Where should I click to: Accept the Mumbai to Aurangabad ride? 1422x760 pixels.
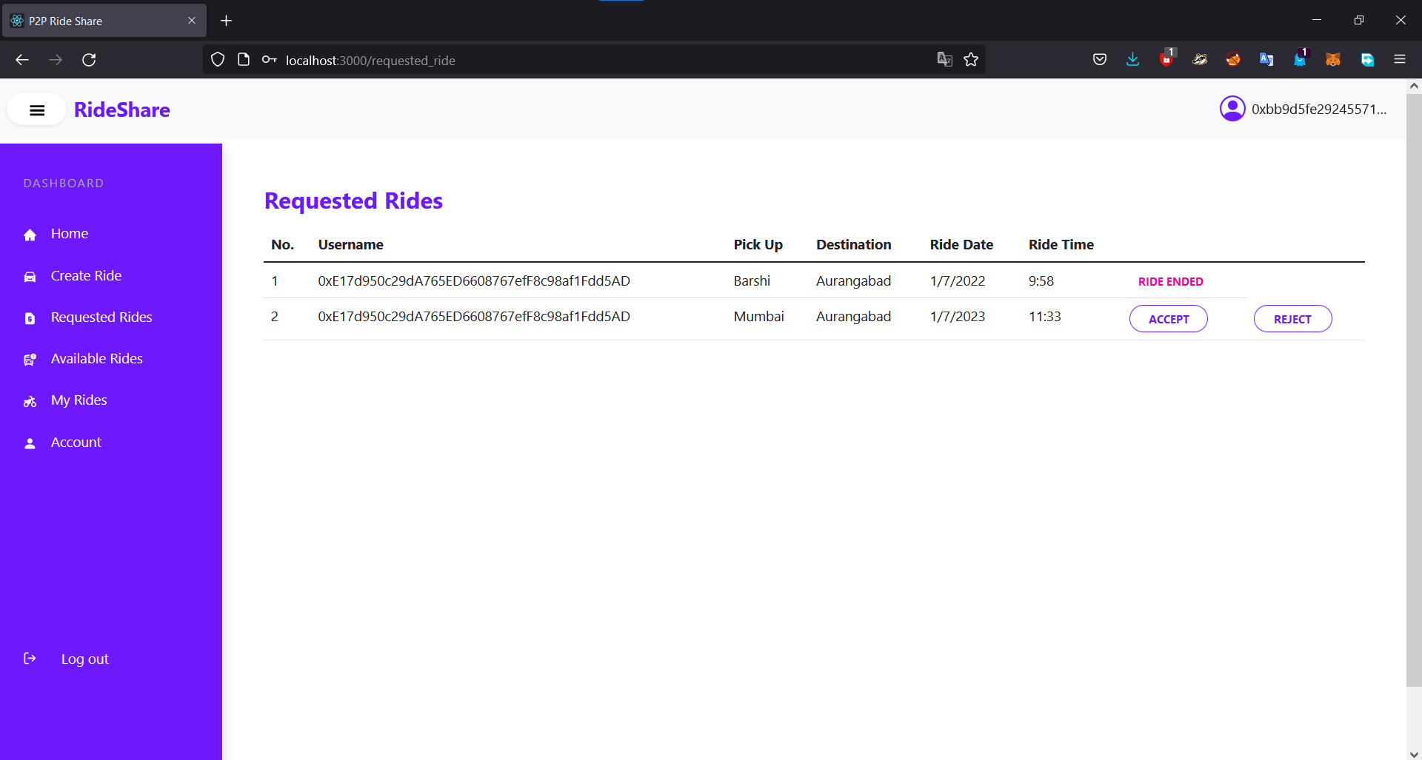click(1168, 318)
